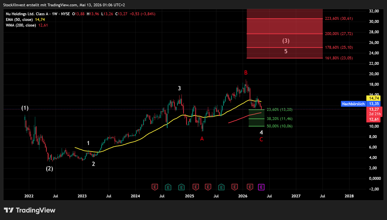387x220 pixels.
Task: Click the white 4 wave label
Action: [261, 132]
